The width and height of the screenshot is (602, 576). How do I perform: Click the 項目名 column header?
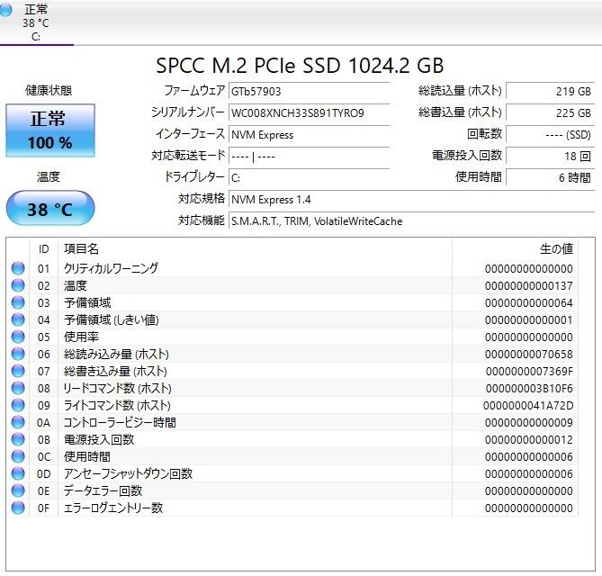(81, 248)
